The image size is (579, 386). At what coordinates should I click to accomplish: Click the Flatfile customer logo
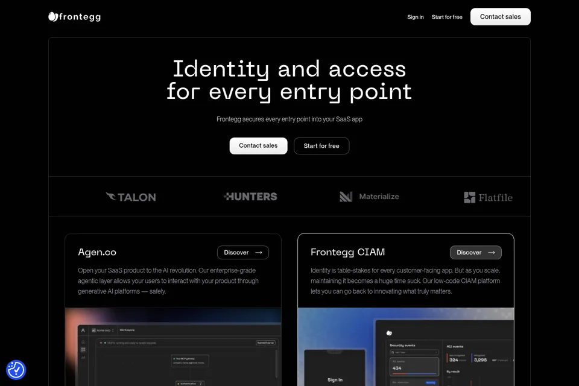coord(488,197)
